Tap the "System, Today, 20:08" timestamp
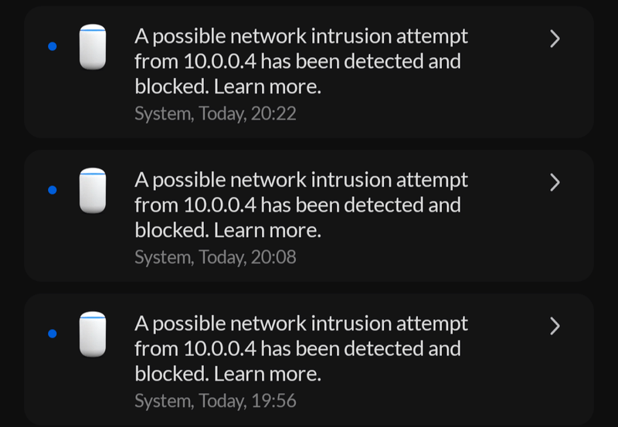This screenshot has height=427, width=618. pos(216,258)
